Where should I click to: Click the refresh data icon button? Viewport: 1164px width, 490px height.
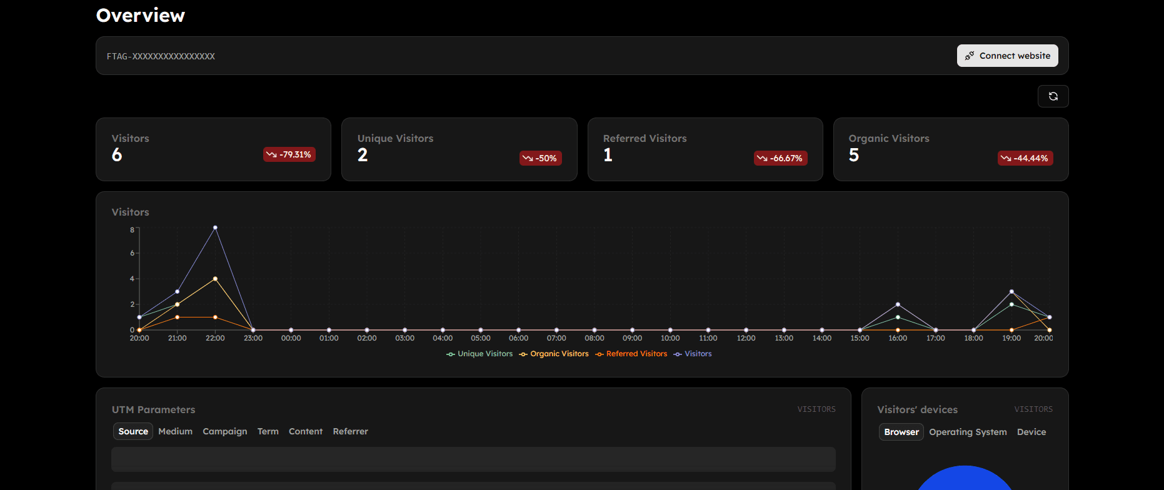1053,96
